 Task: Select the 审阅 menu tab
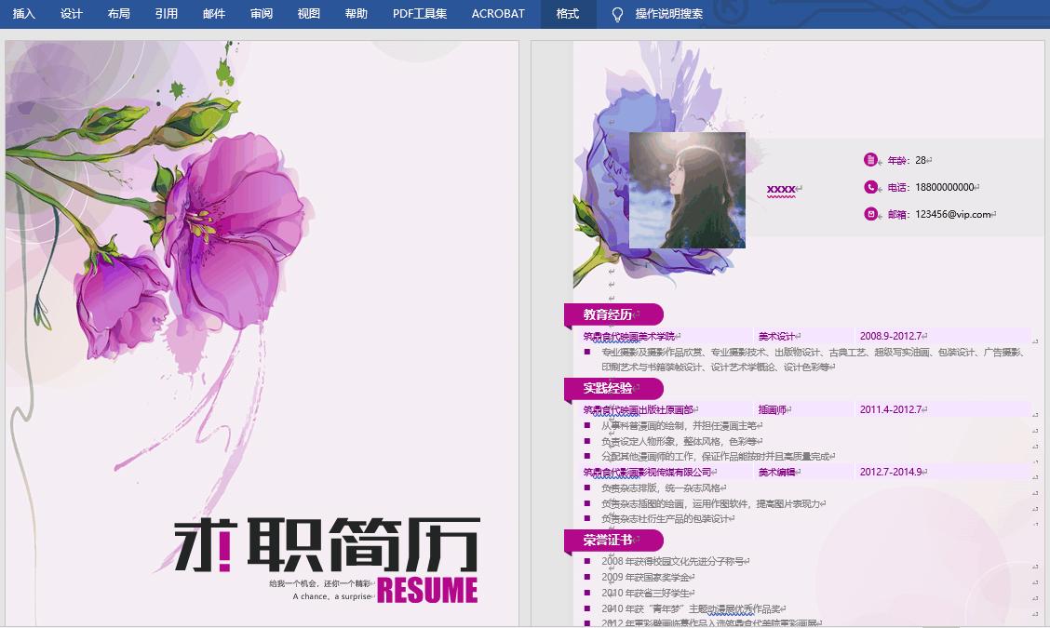[261, 14]
